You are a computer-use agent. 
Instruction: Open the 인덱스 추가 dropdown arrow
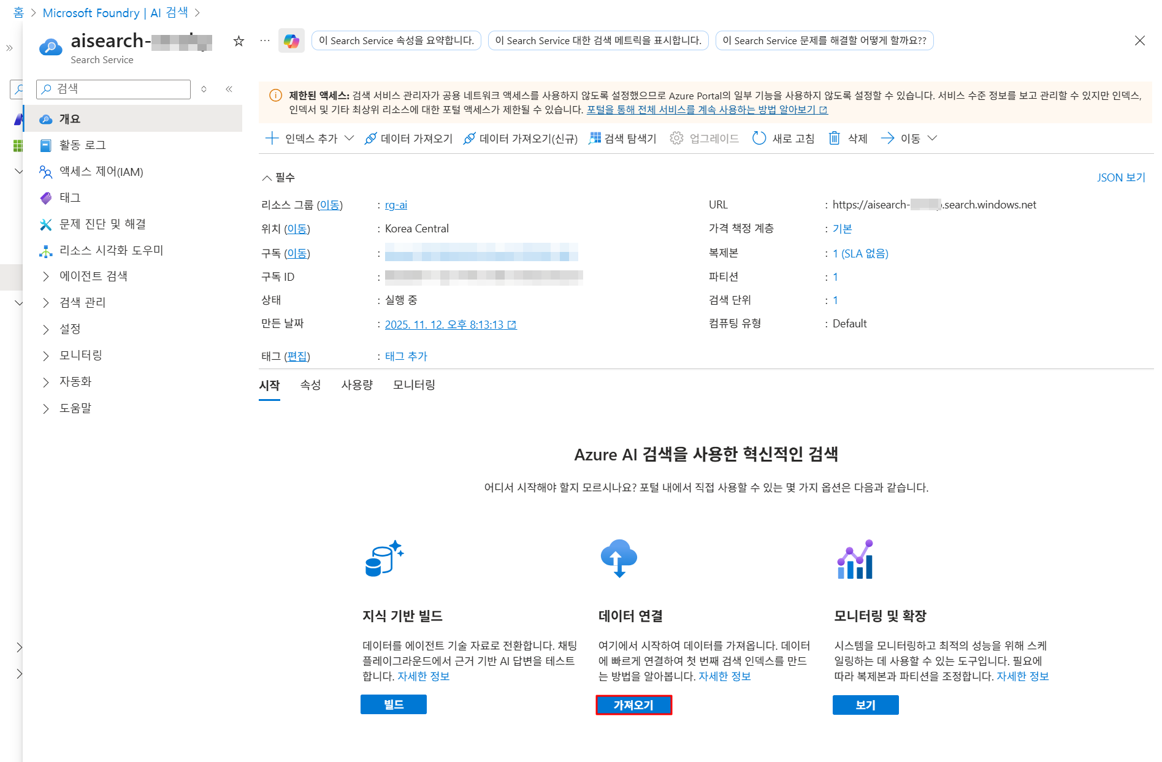coord(349,139)
